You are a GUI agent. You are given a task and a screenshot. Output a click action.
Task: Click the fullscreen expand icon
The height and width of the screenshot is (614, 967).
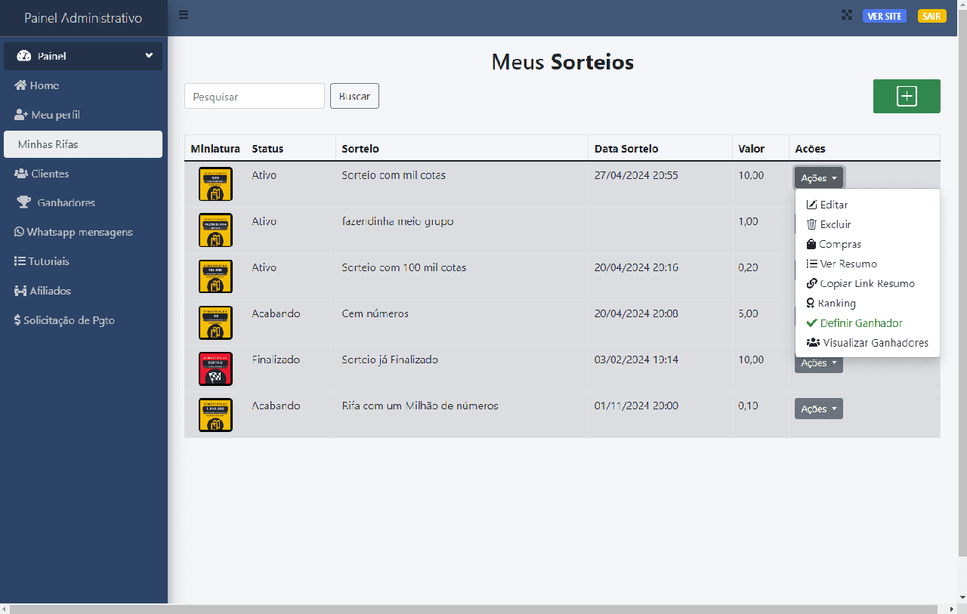[x=847, y=16]
